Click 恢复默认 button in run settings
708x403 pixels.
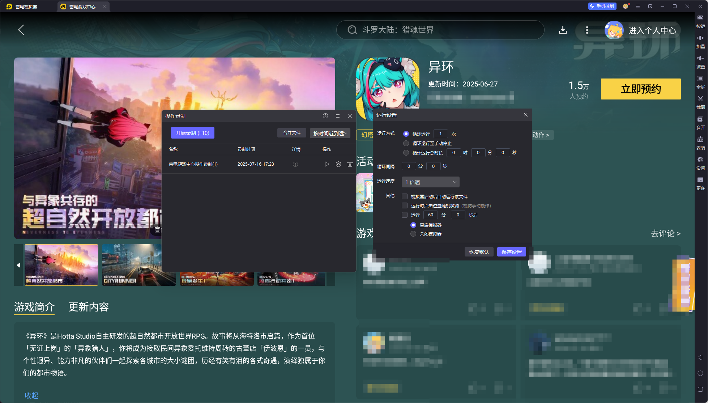point(479,252)
